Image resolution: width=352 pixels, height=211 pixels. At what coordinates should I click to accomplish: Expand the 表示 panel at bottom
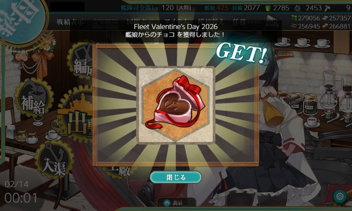173,203
